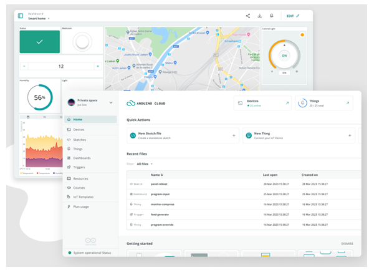
Task: Open Sketches in the sidebar
Action: [80, 139]
